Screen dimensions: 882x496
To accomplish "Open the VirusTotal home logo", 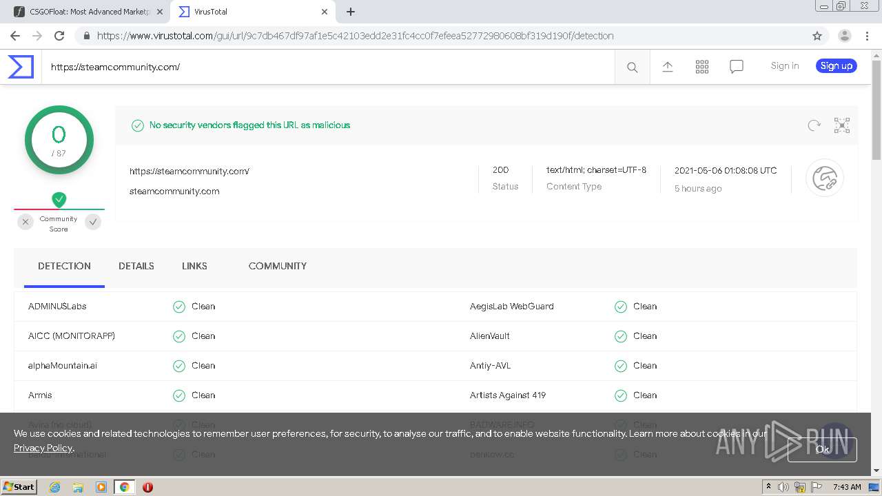I will (21, 67).
